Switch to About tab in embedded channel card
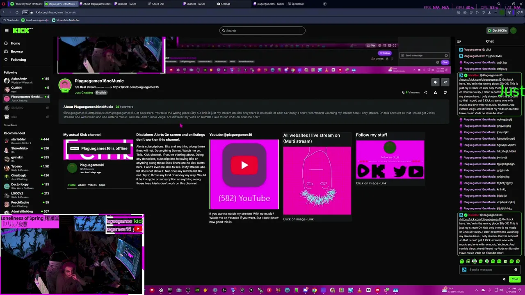Image resolution: width=525 pixels, height=295 pixels. [x=82, y=185]
